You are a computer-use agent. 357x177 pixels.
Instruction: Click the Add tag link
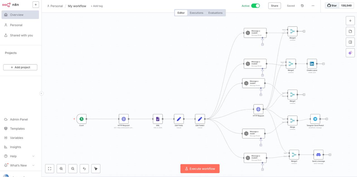(x=97, y=6)
